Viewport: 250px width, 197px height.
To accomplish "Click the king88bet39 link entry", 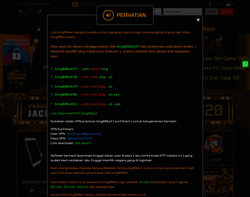I will (84, 86).
